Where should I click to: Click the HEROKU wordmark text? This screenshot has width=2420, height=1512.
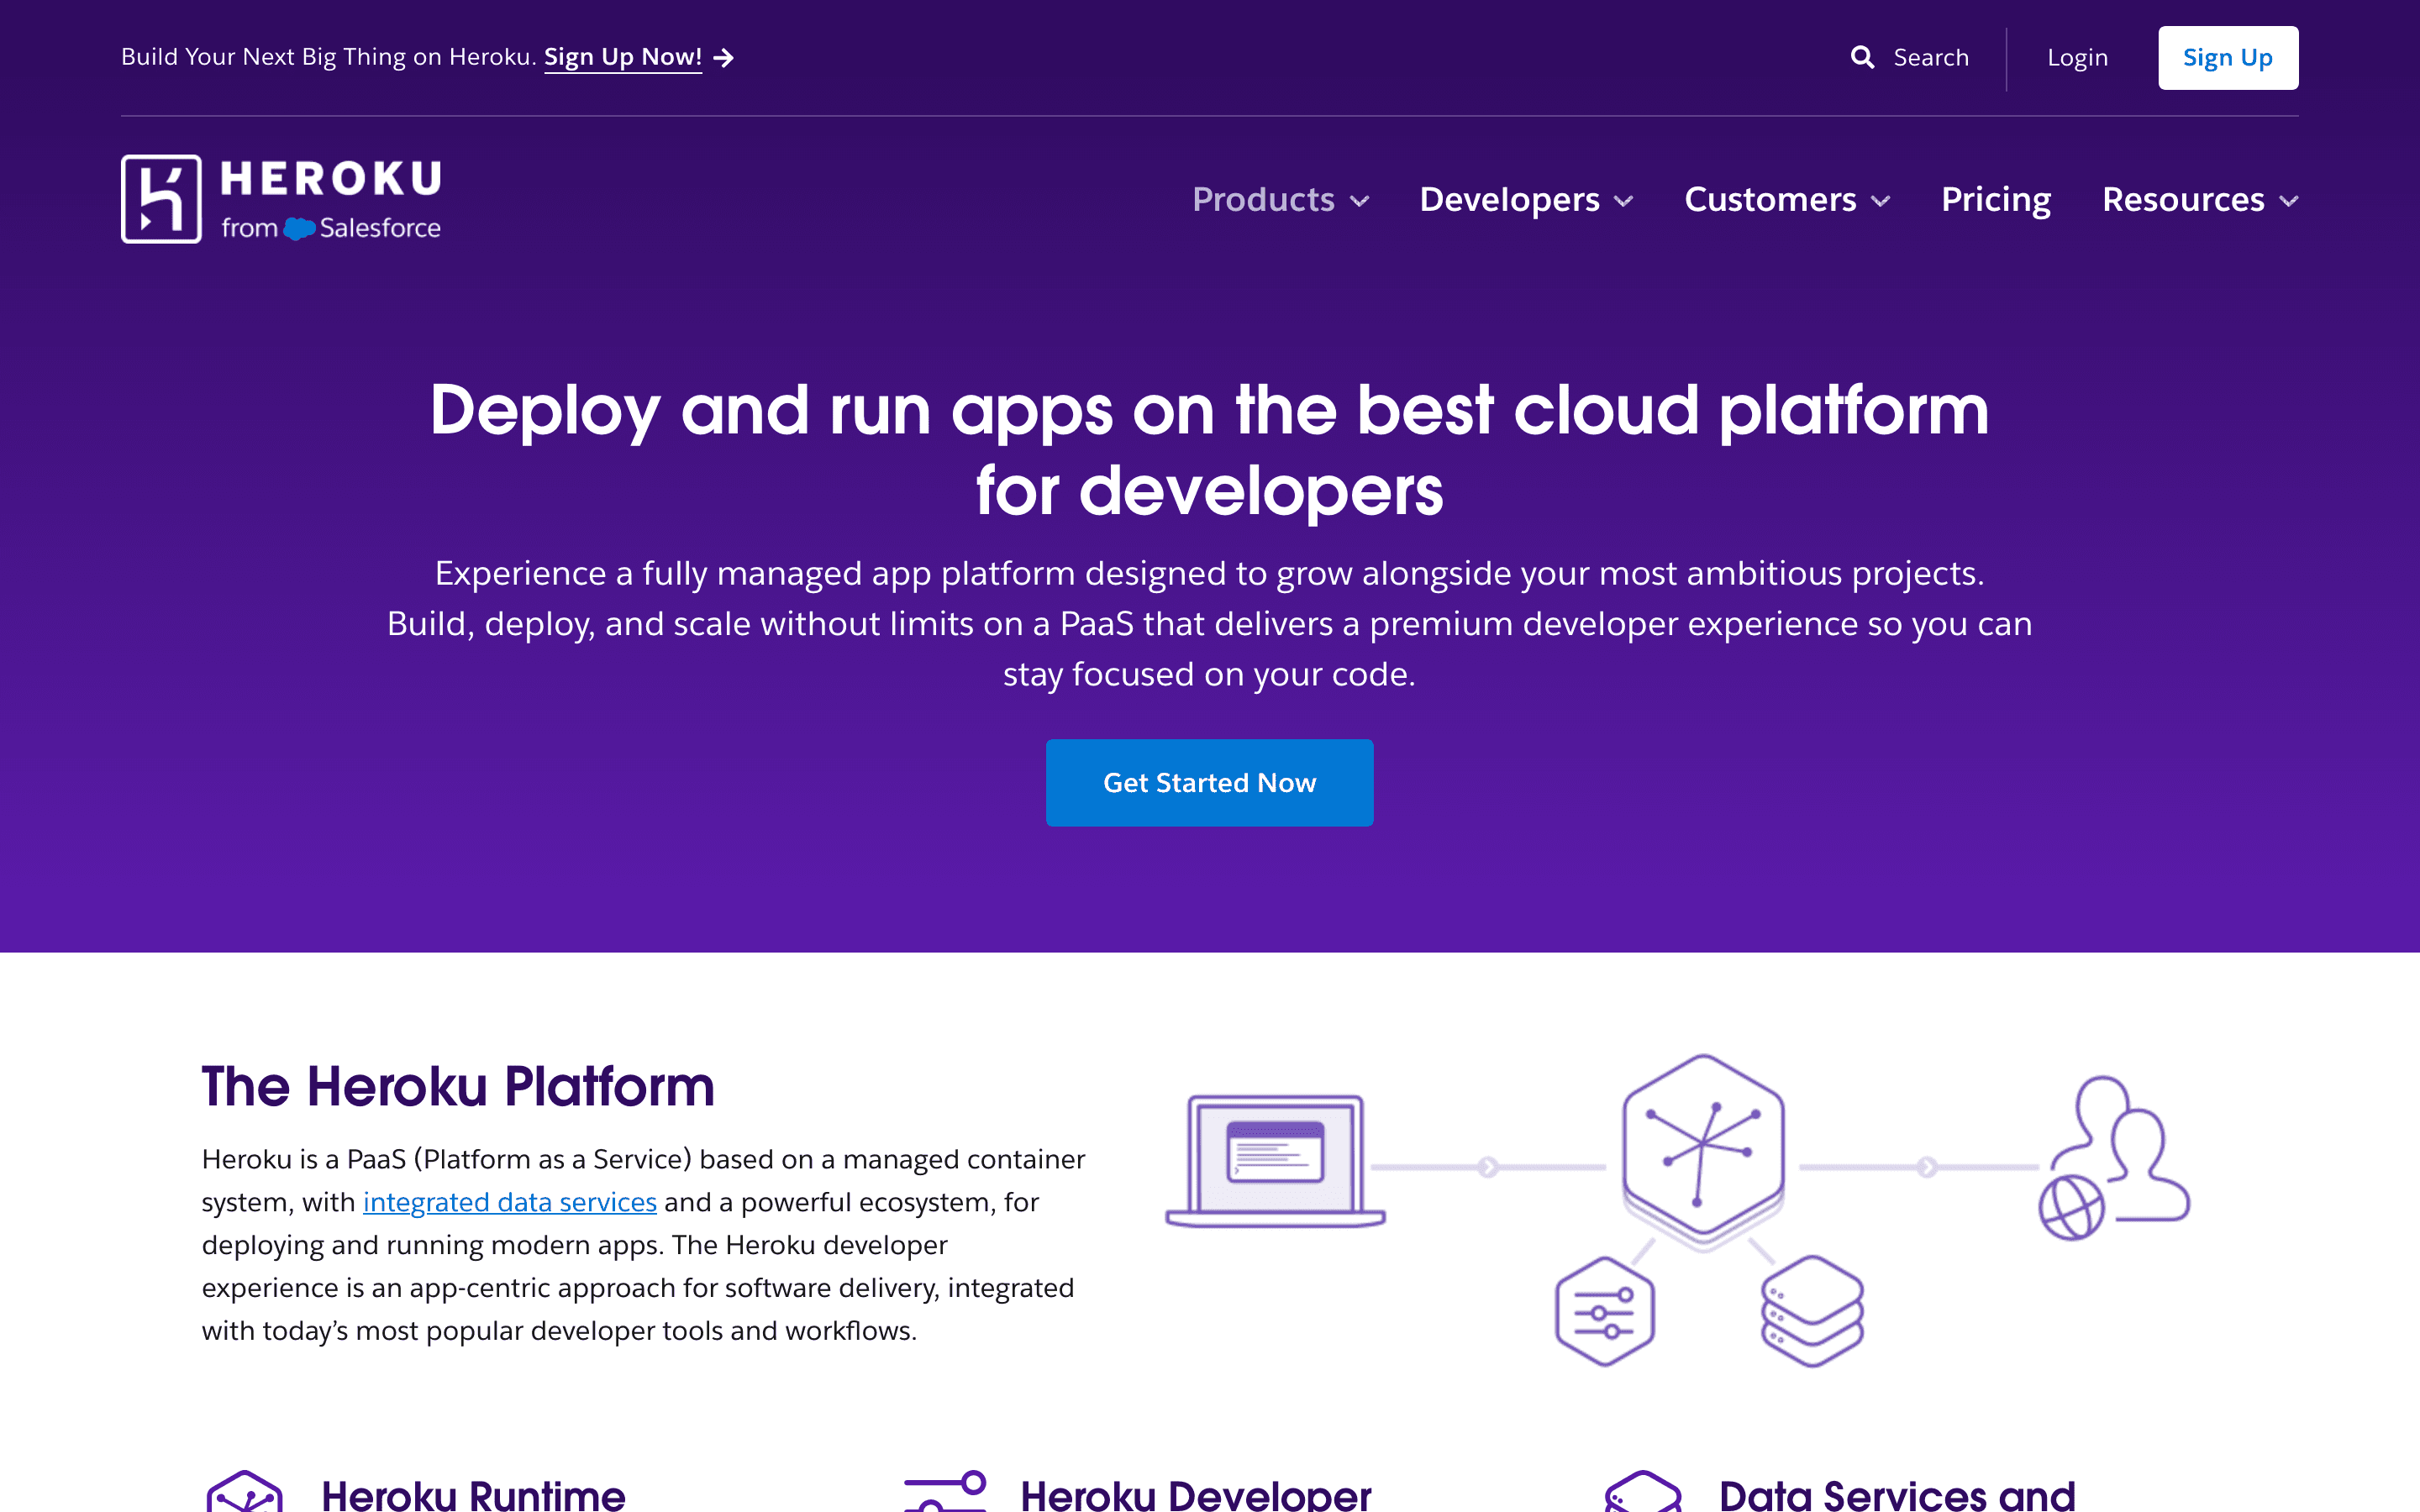[331, 179]
